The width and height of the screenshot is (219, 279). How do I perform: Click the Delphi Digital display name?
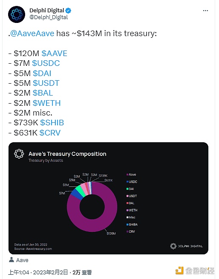pyautogui.click(x=47, y=11)
